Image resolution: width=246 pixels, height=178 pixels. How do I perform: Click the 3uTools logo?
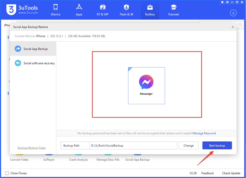22,10
